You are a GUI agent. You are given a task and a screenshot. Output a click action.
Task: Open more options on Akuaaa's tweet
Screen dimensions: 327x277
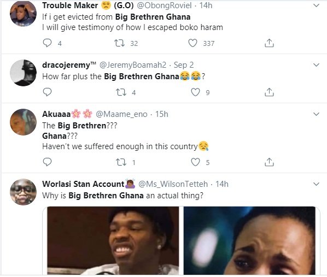tap(317, 114)
